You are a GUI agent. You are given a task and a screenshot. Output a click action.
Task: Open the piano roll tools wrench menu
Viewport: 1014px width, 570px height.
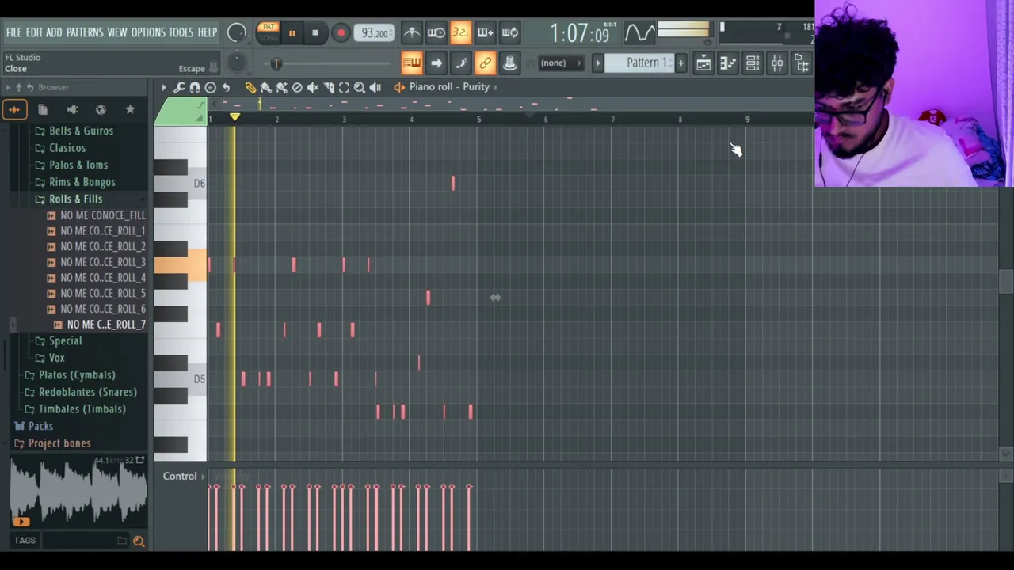[x=179, y=87]
